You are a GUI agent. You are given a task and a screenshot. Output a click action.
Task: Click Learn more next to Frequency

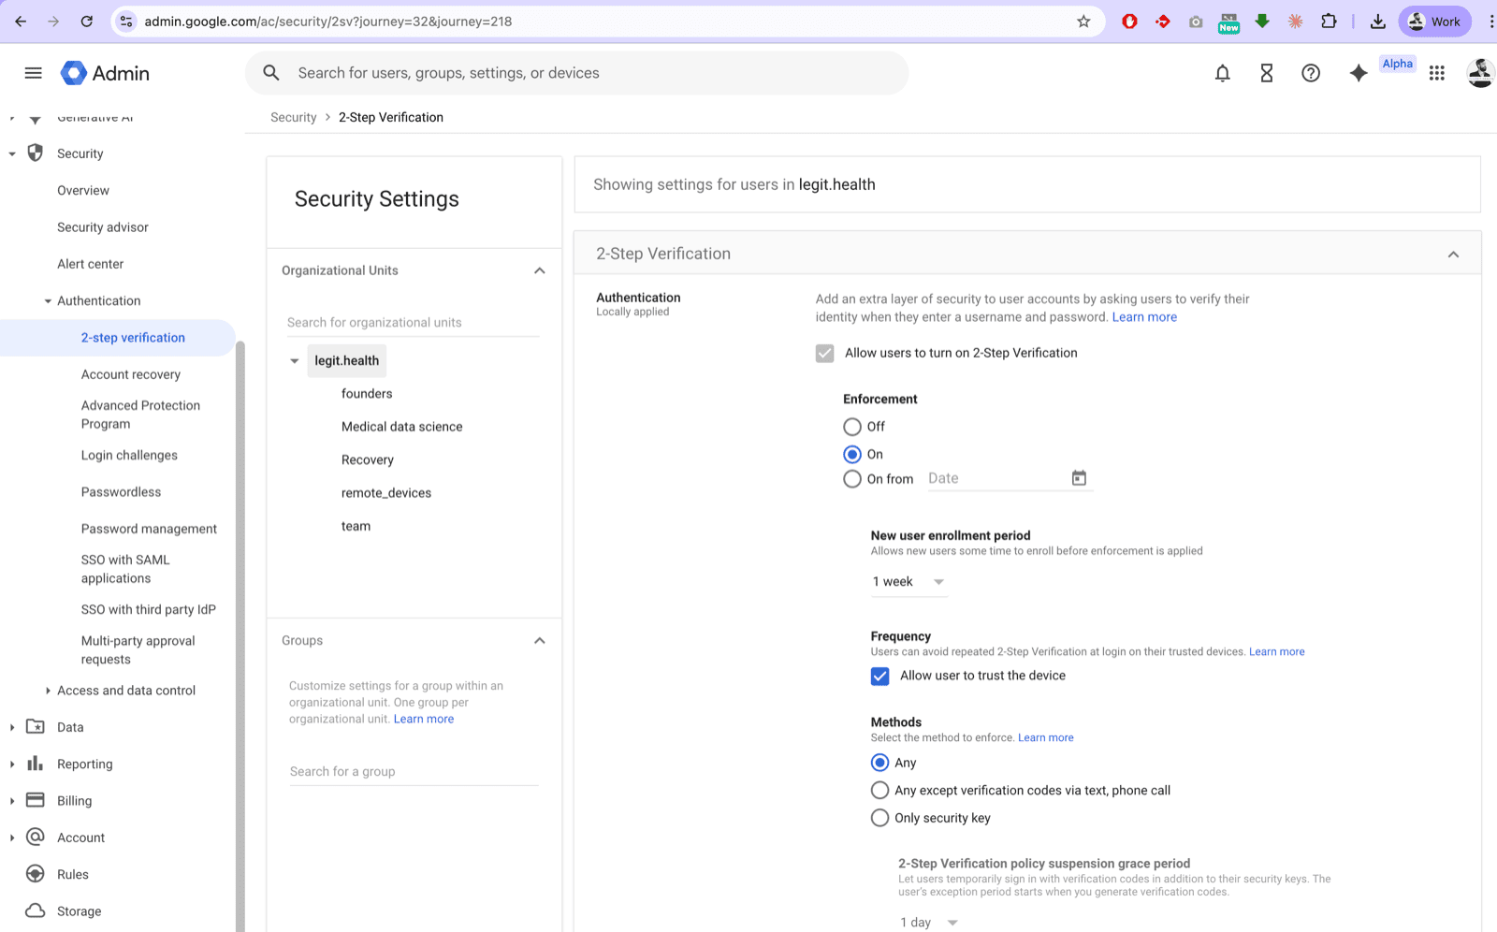coord(1276,651)
